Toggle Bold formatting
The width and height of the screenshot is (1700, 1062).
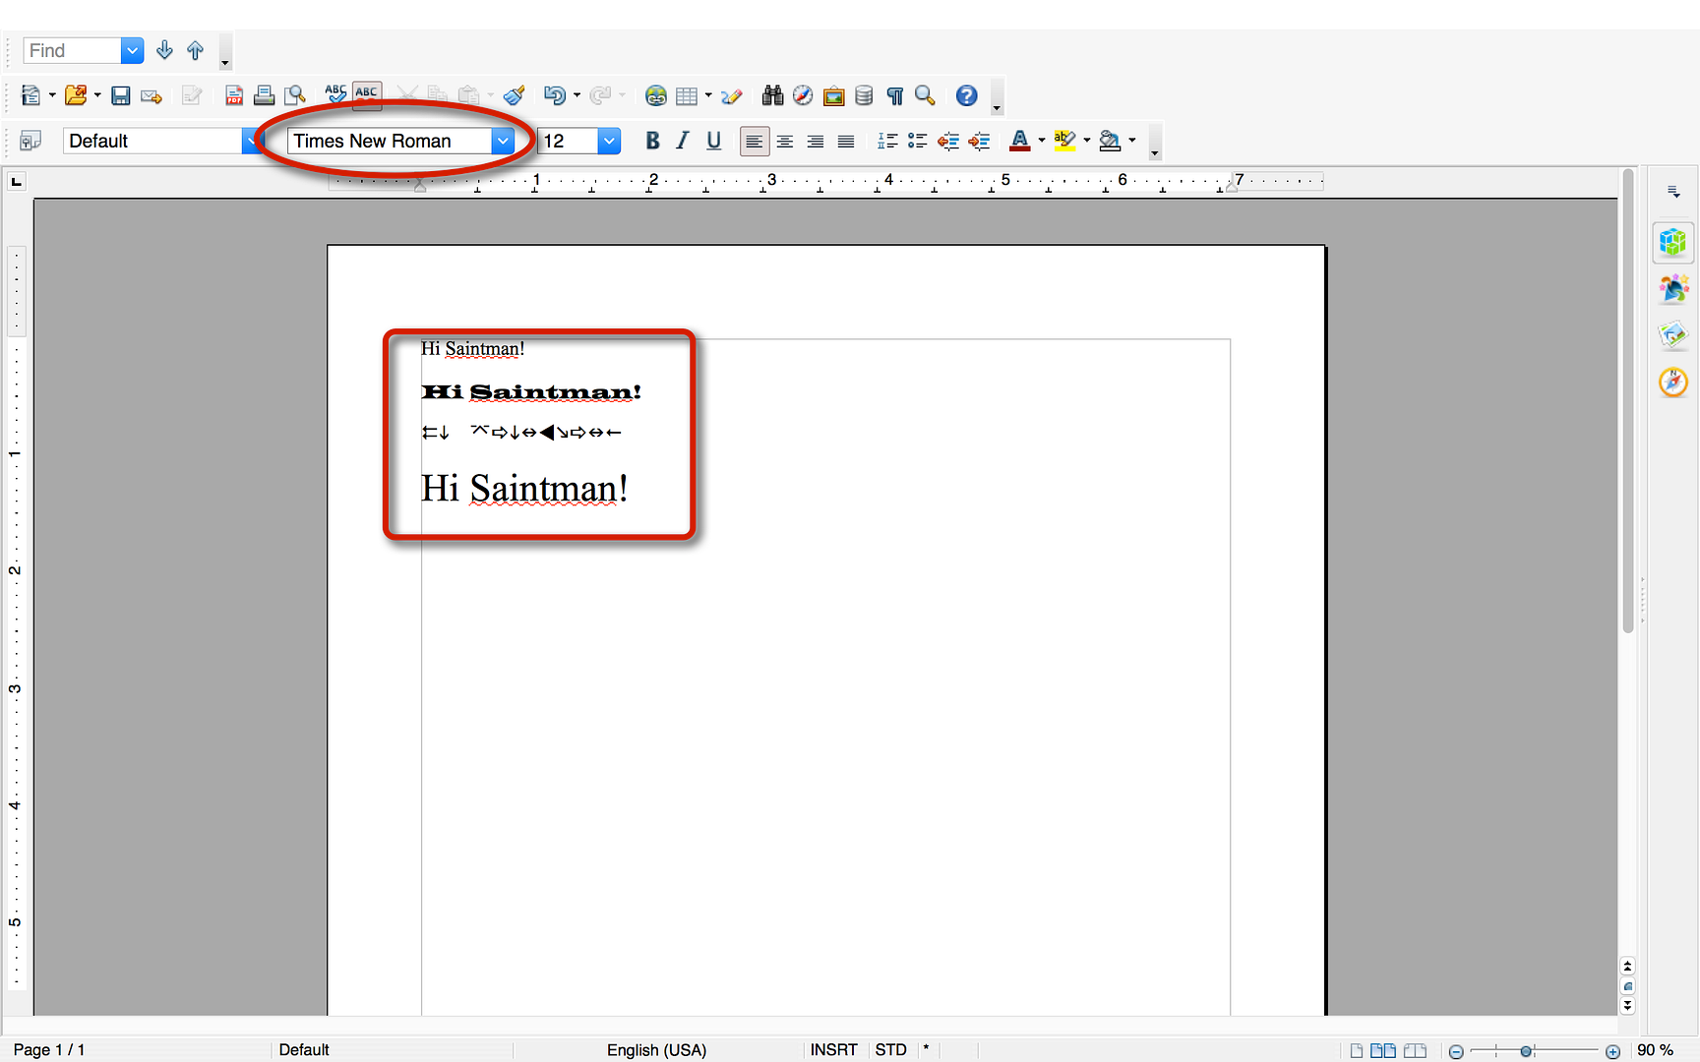click(x=652, y=141)
